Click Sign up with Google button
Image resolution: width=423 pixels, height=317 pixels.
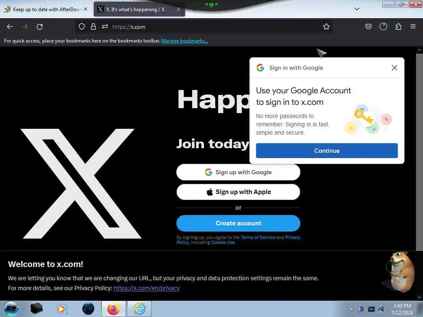[238, 172]
